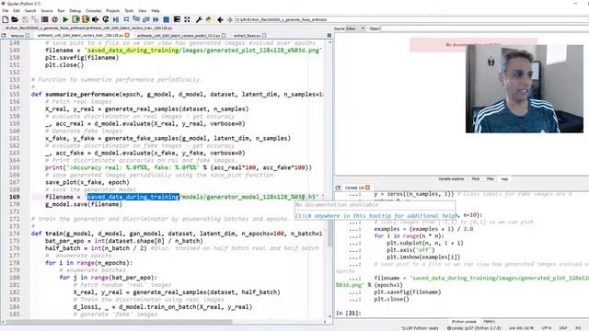This screenshot has height=331, width=589.
Task: Switch to History bottom tab
Action: (489, 322)
